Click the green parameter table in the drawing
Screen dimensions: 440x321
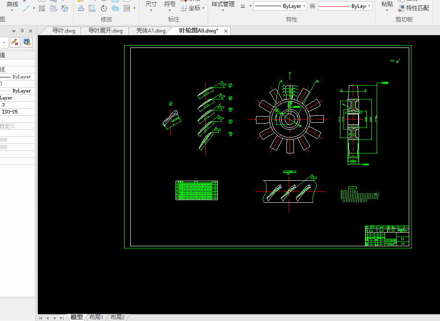click(x=197, y=190)
